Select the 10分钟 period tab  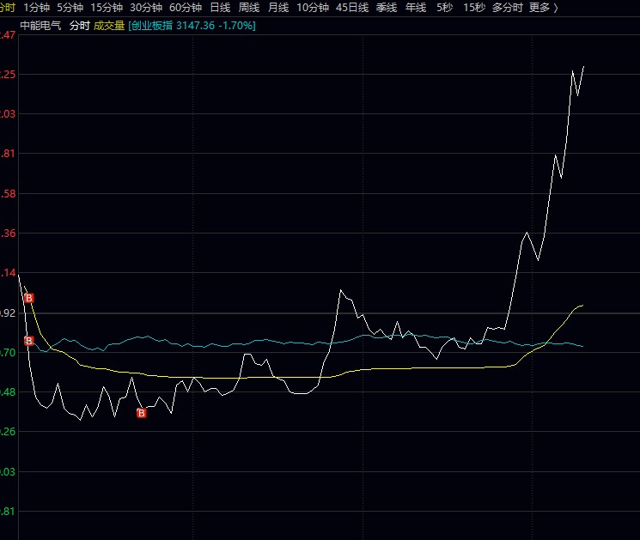point(313,8)
